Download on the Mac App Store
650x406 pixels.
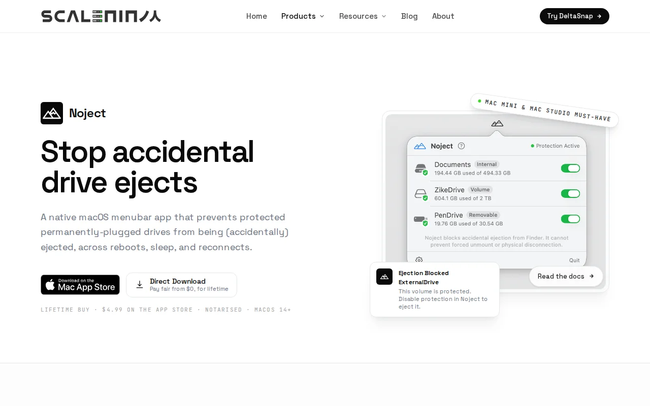click(80, 285)
